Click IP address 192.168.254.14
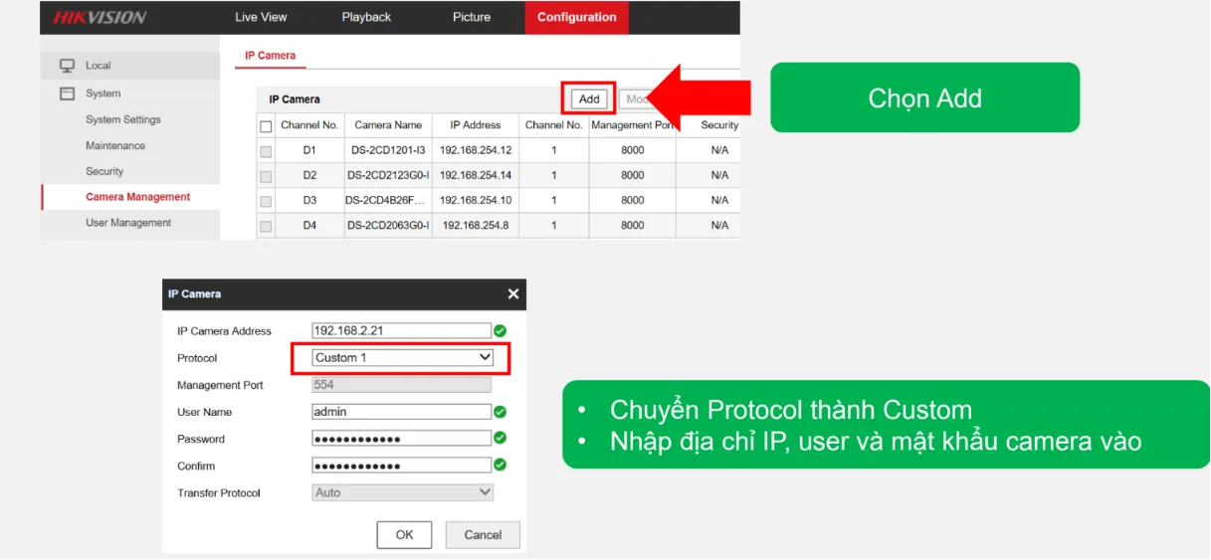1211x560 pixels. point(476,175)
